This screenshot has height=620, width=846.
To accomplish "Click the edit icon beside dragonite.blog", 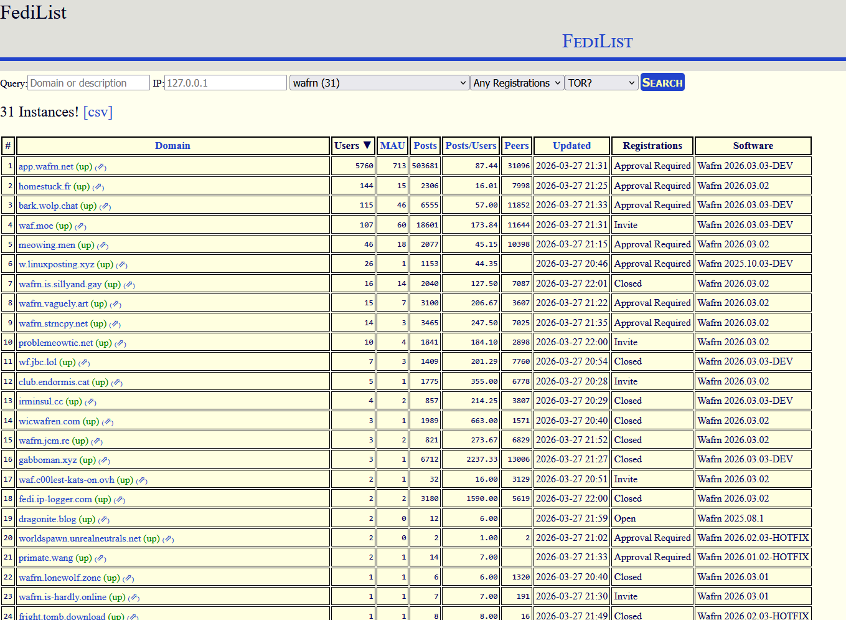I will pyautogui.click(x=104, y=520).
